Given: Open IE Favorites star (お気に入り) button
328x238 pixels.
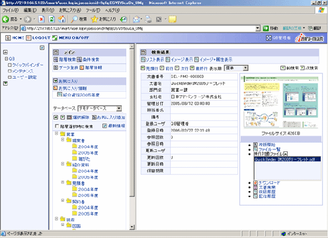Looking at the screenshot, I should (103, 19).
